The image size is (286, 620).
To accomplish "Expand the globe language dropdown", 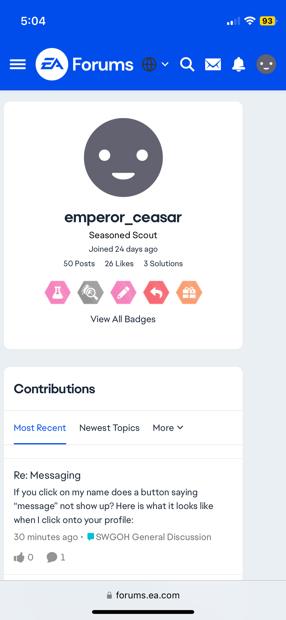I will coord(155,64).
